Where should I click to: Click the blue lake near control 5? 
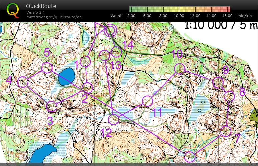pyautogui.click(x=67, y=76)
